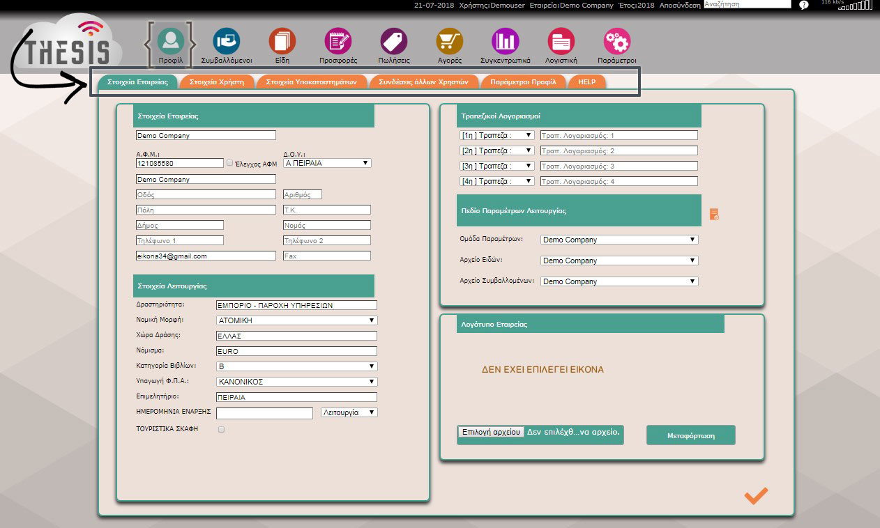
Task: Expand the [1η] Τράπεζα bank dropdown
Action: (496, 135)
